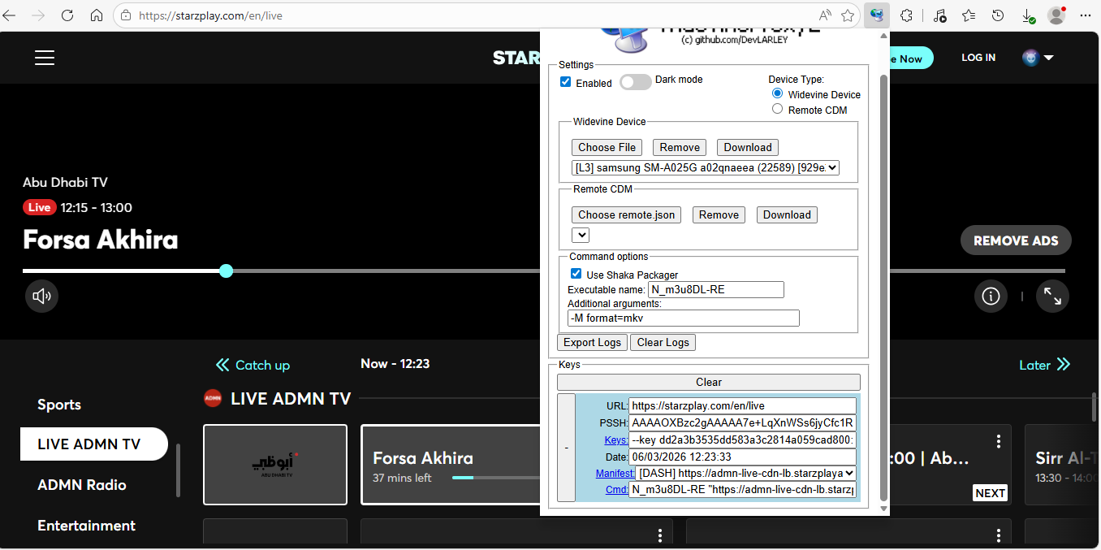This screenshot has width=1101, height=550.
Task: Show program info icon in player
Action: coord(991,297)
